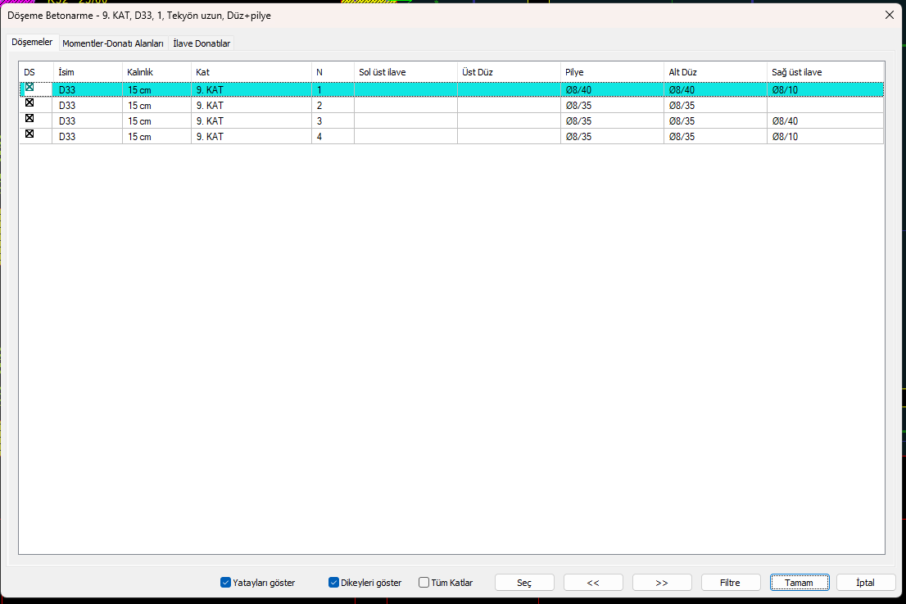
Task: Enable Tüm Katlar checkbox
Action: (424, 583)
